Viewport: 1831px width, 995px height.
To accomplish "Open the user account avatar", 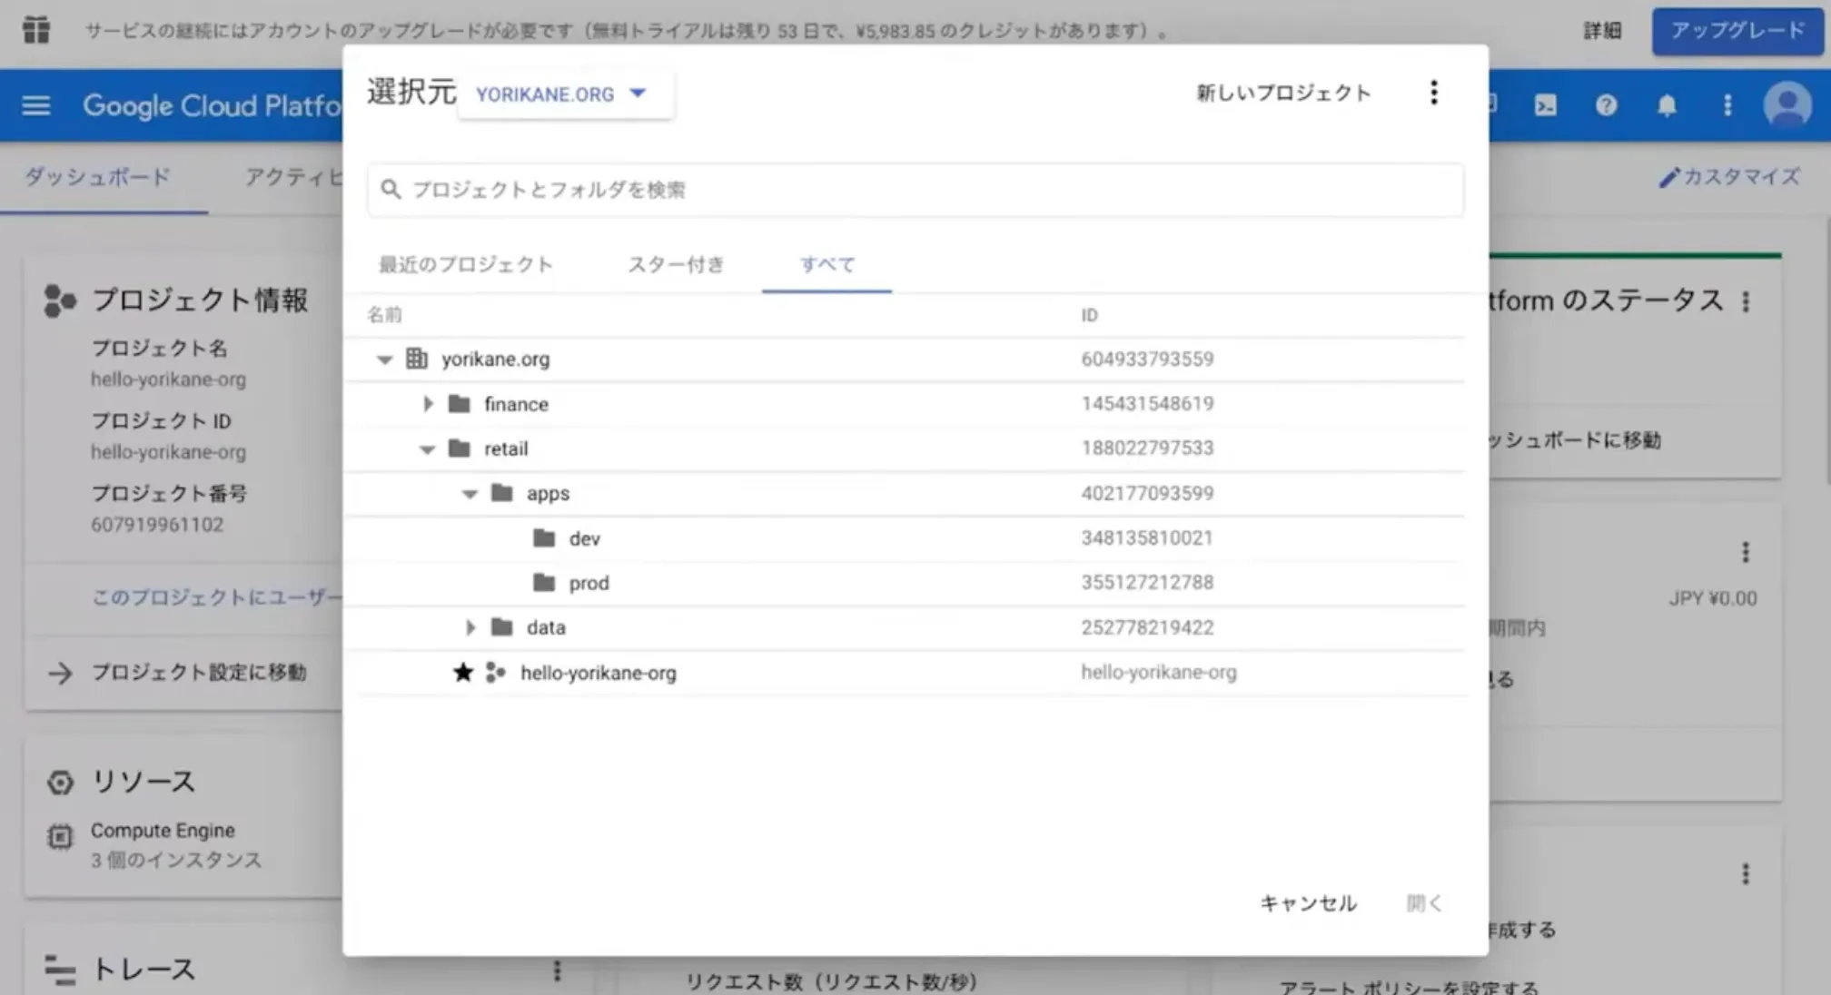I will 1786,104.
